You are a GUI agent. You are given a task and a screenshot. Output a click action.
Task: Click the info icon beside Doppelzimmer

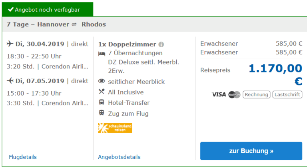pos(161,44)
